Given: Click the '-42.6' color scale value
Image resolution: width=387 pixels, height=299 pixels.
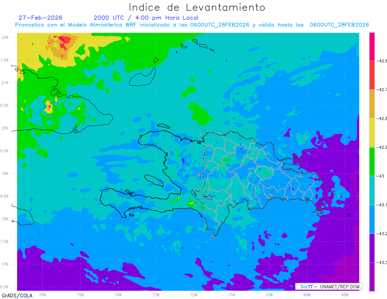Looking at the screenshot, I should 382,61.
